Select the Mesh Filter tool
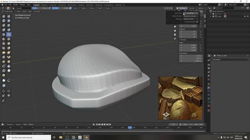Viewport: 250px width, 140px height. click(x=4, y=86)
